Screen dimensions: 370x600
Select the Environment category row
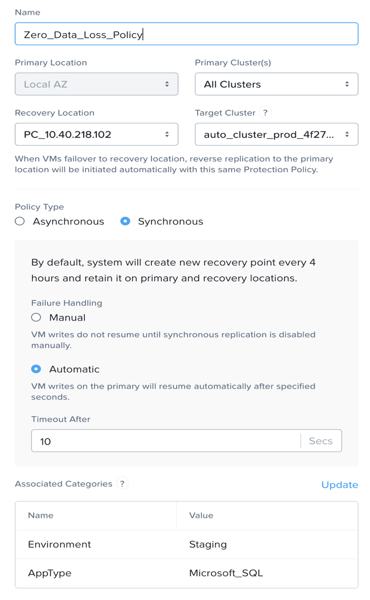coord(186,544)
